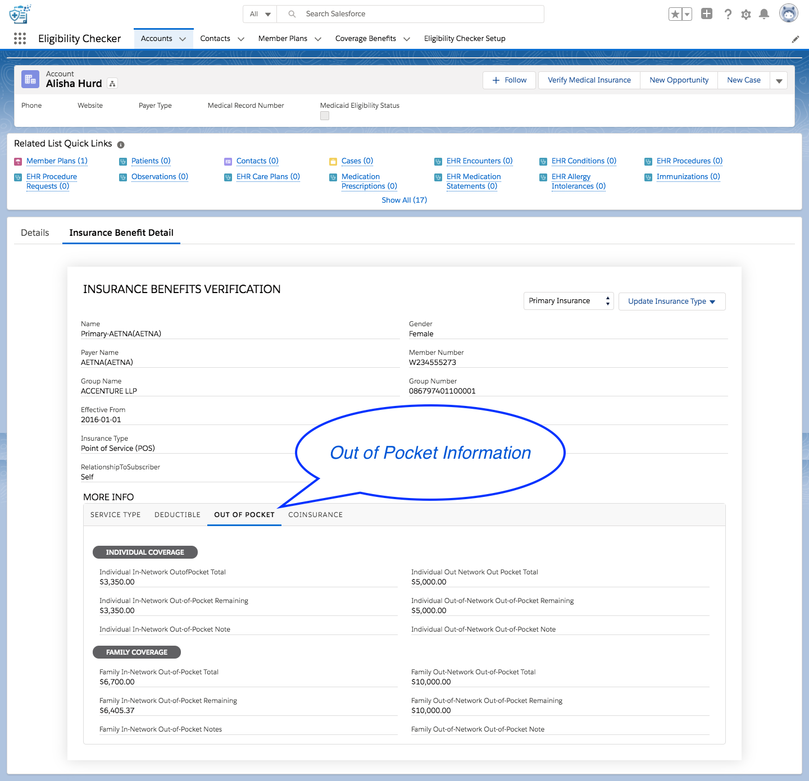Open the profile avatar menu
This screenshot has height=781, width=809.
(x=789, y=13)
